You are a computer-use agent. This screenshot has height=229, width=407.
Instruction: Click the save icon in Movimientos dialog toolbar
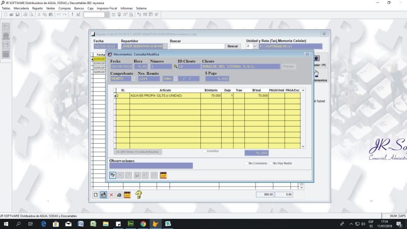[x=137, y=175]
